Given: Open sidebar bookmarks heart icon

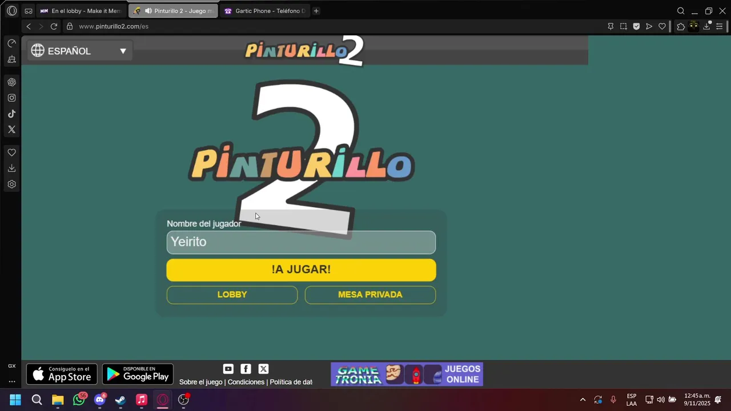Looking at the screenshot, I should [11, 152].
